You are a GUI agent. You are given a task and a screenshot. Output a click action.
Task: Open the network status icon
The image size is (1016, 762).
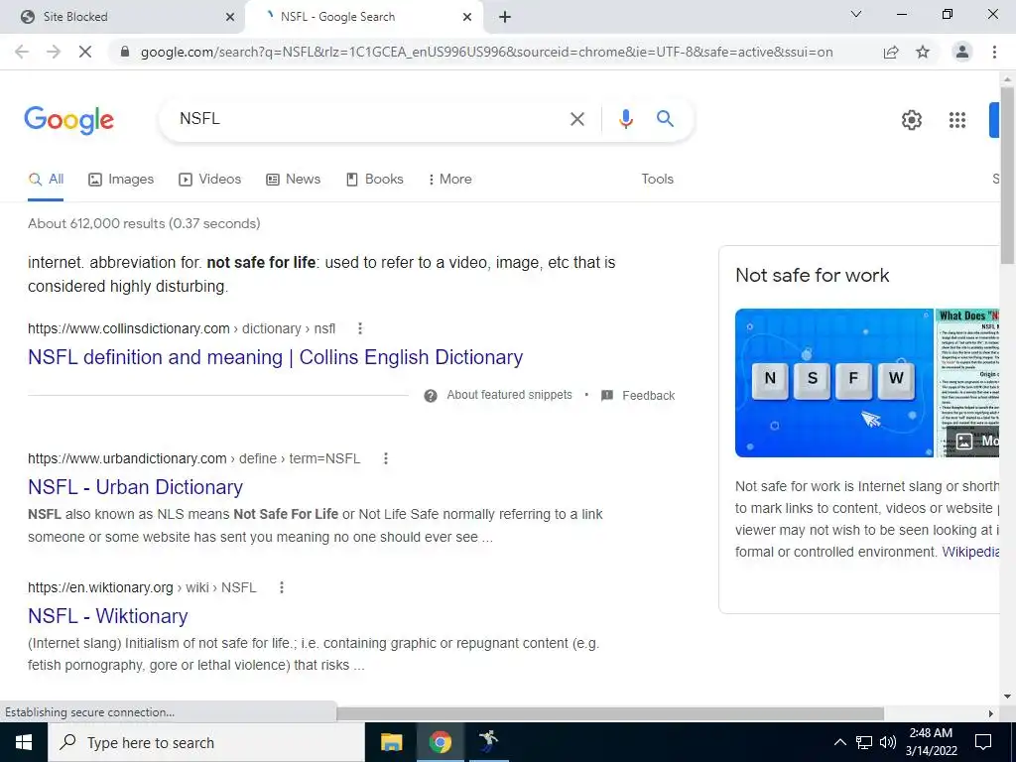click(864, 742)
